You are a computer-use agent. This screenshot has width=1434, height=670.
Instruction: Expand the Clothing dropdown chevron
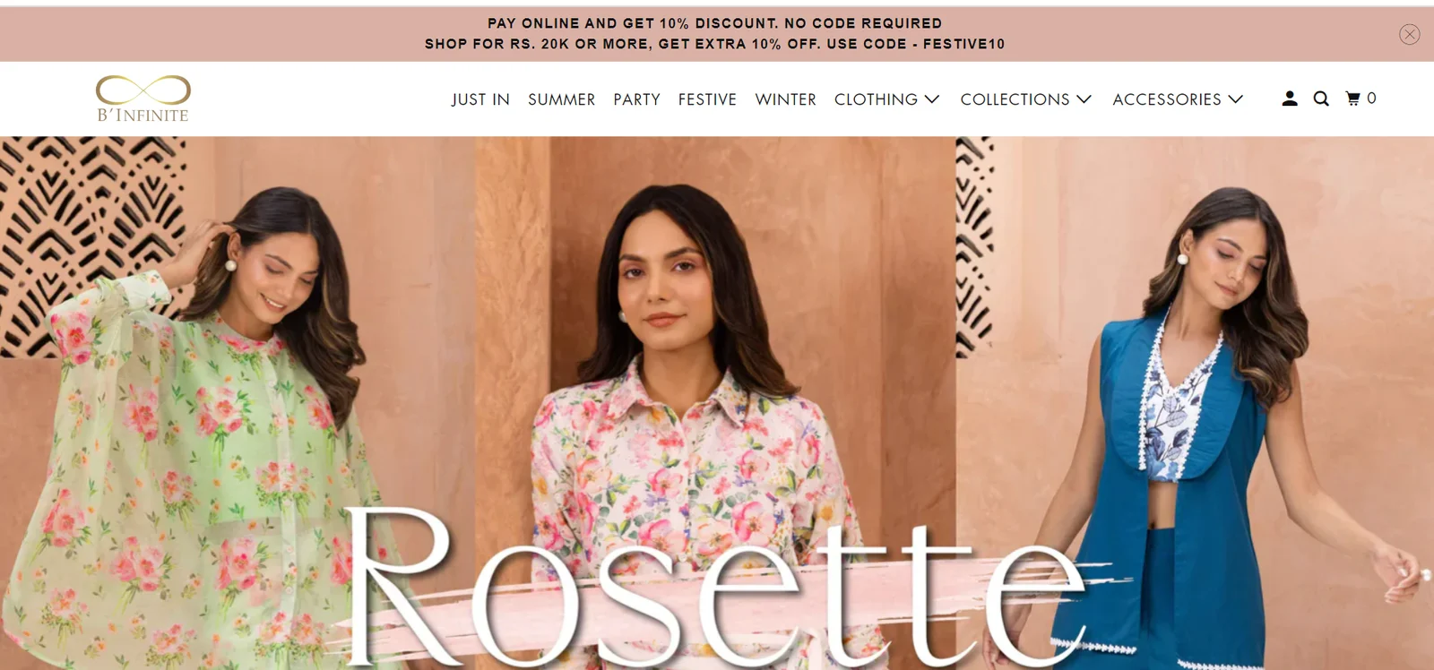pyautogui.click(x=932, y=99)
